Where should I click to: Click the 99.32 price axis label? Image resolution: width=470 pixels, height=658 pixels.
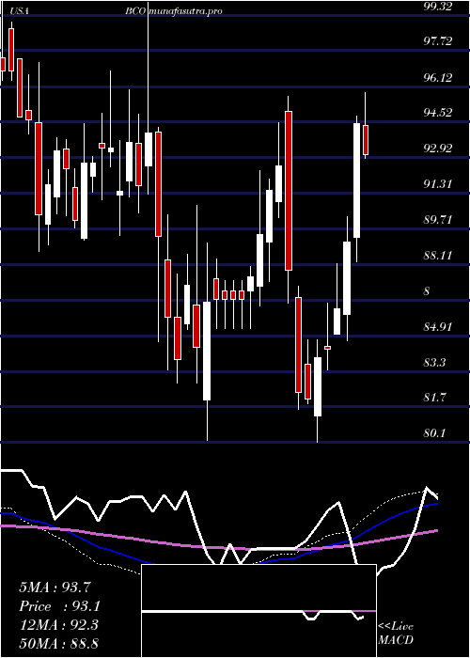coord(438,7)
